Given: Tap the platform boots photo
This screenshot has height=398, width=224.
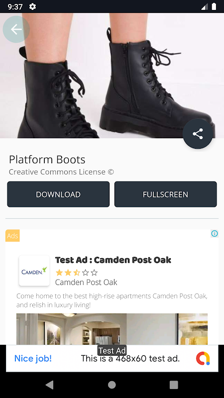Looking at the screenshot, I should [112, 76].
